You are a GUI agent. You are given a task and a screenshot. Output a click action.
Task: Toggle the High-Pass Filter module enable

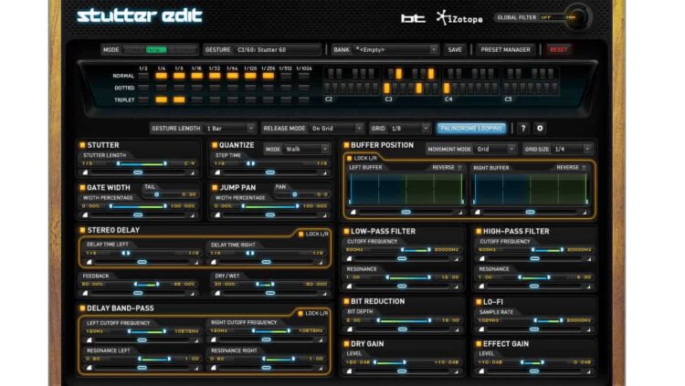(479, 231)
